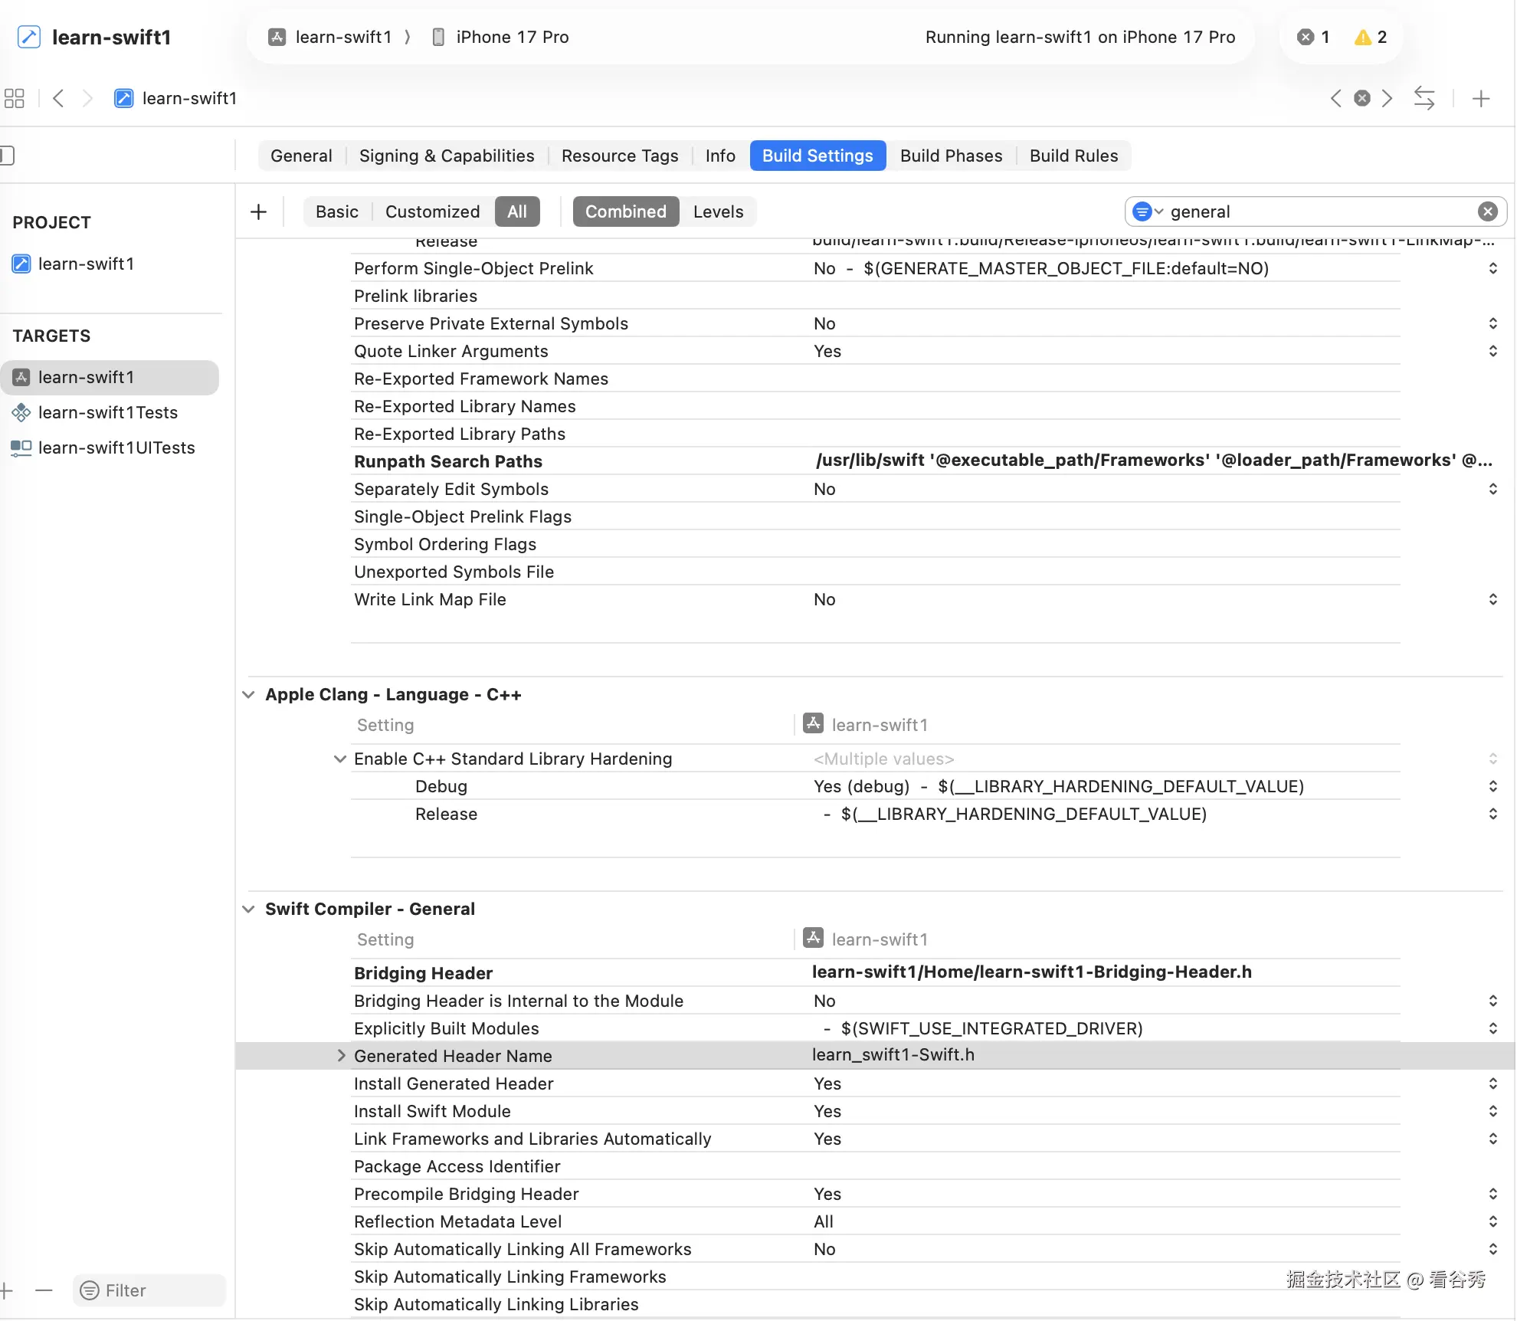Collapse Enable C++ Standard Library Hardening row
1517x1321 pixels.
tap(340, 759)
